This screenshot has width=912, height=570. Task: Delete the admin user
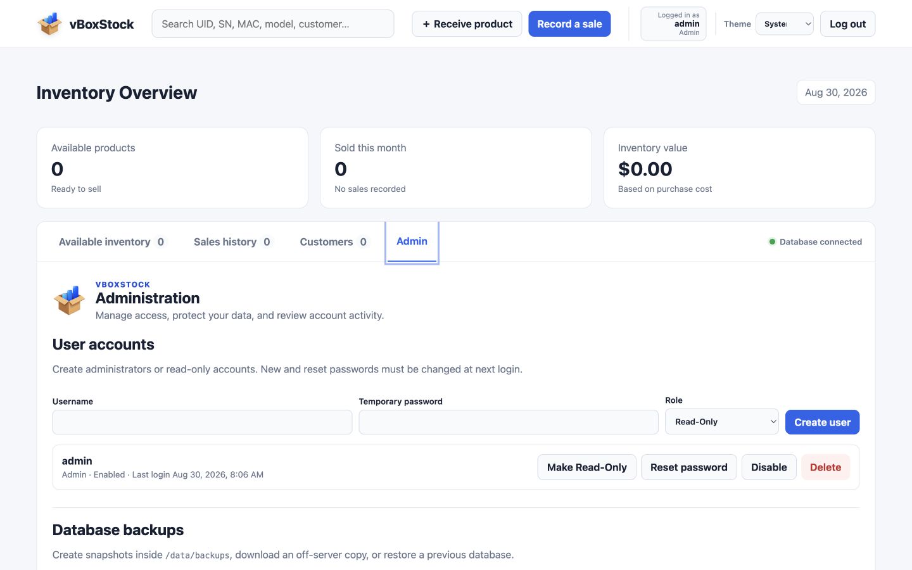825,467
